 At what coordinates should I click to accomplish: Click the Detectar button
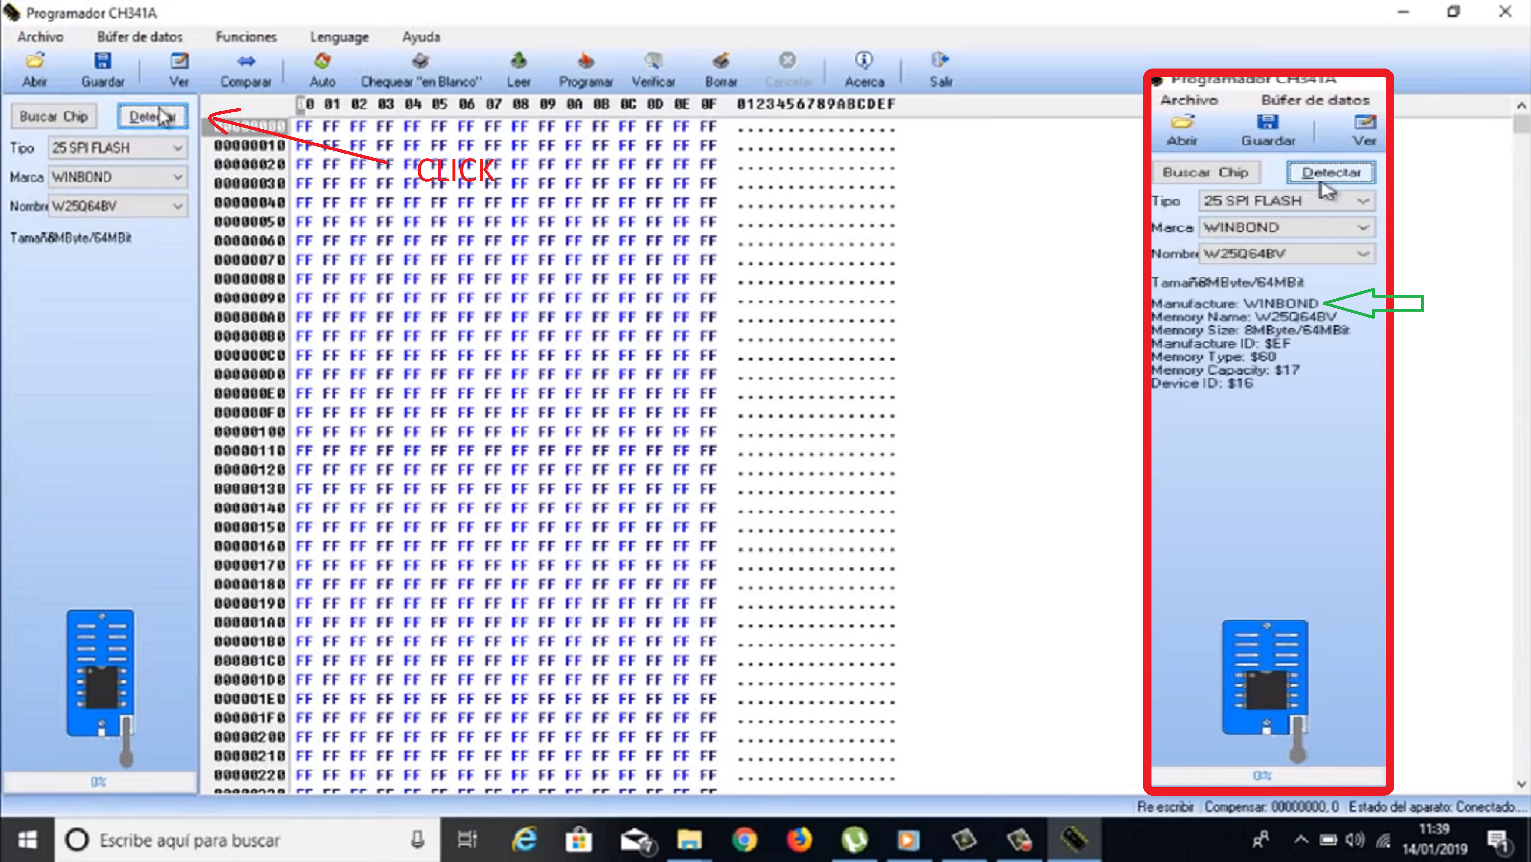[153, 116]
